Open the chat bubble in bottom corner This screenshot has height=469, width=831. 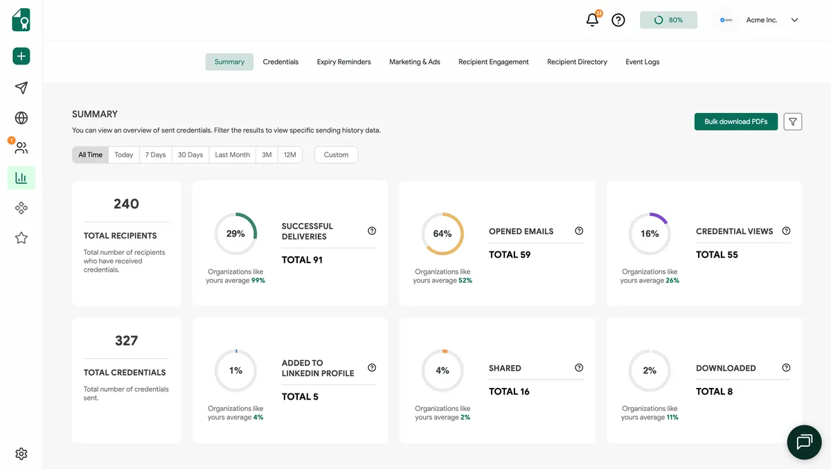803,442
